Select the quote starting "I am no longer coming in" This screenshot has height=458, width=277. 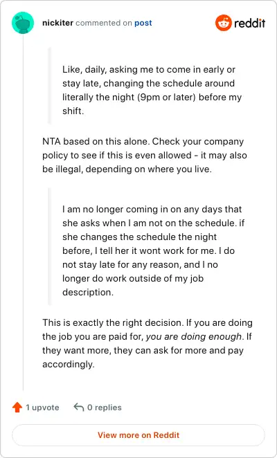click(x=153, y=250)
